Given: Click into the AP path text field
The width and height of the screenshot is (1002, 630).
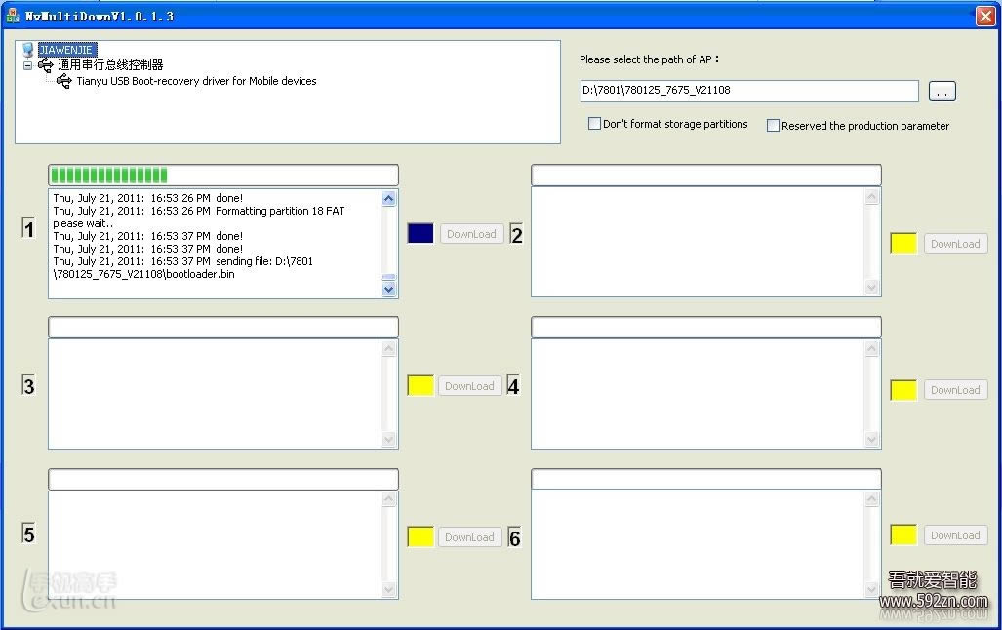Looking at the screenshot, I should pos(748,91).
